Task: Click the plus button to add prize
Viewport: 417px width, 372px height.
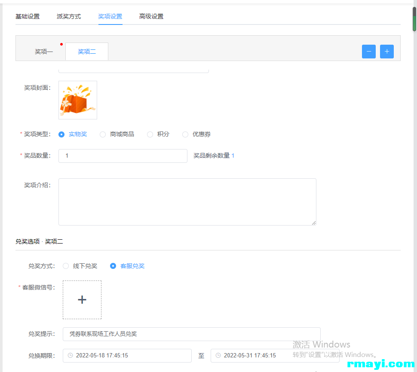Action: tap(386, 52)
